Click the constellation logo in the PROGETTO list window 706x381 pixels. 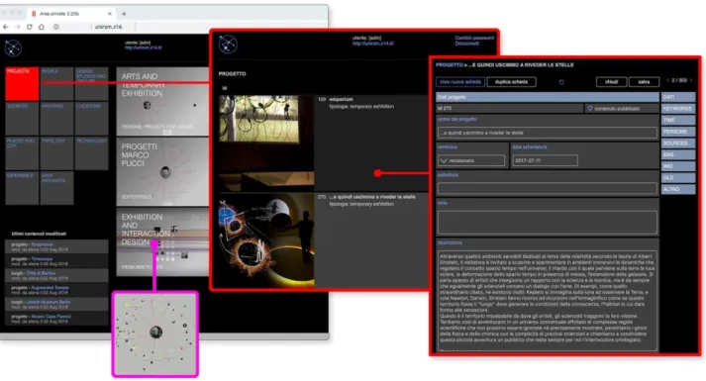click(x=228, y=45)
